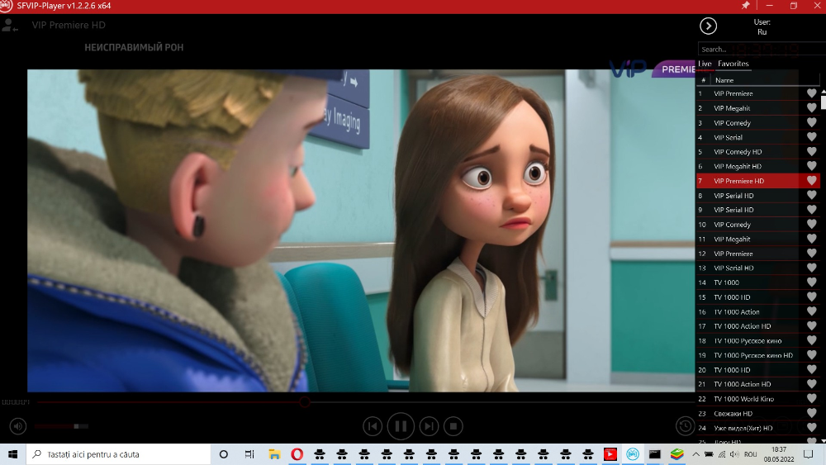Viewport: 826px width, 465px height.
Task: Favorite TV 1000 Action heart
Action: click(x=811, y=311)
